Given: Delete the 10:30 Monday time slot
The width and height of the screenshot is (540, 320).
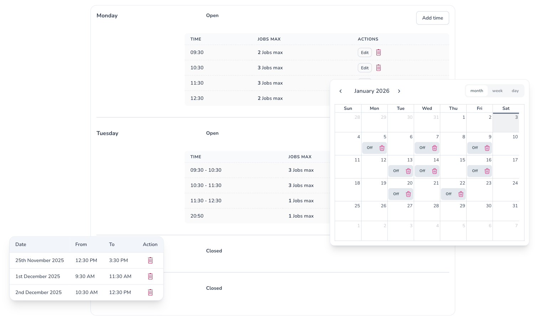Looking at the screenshot, I should pos(379,68).
